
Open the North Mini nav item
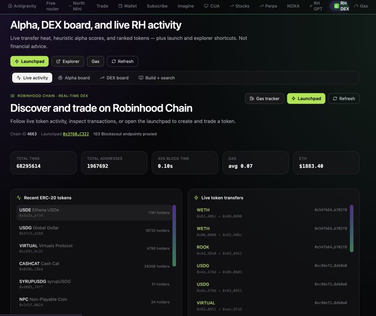coord(77,6)
